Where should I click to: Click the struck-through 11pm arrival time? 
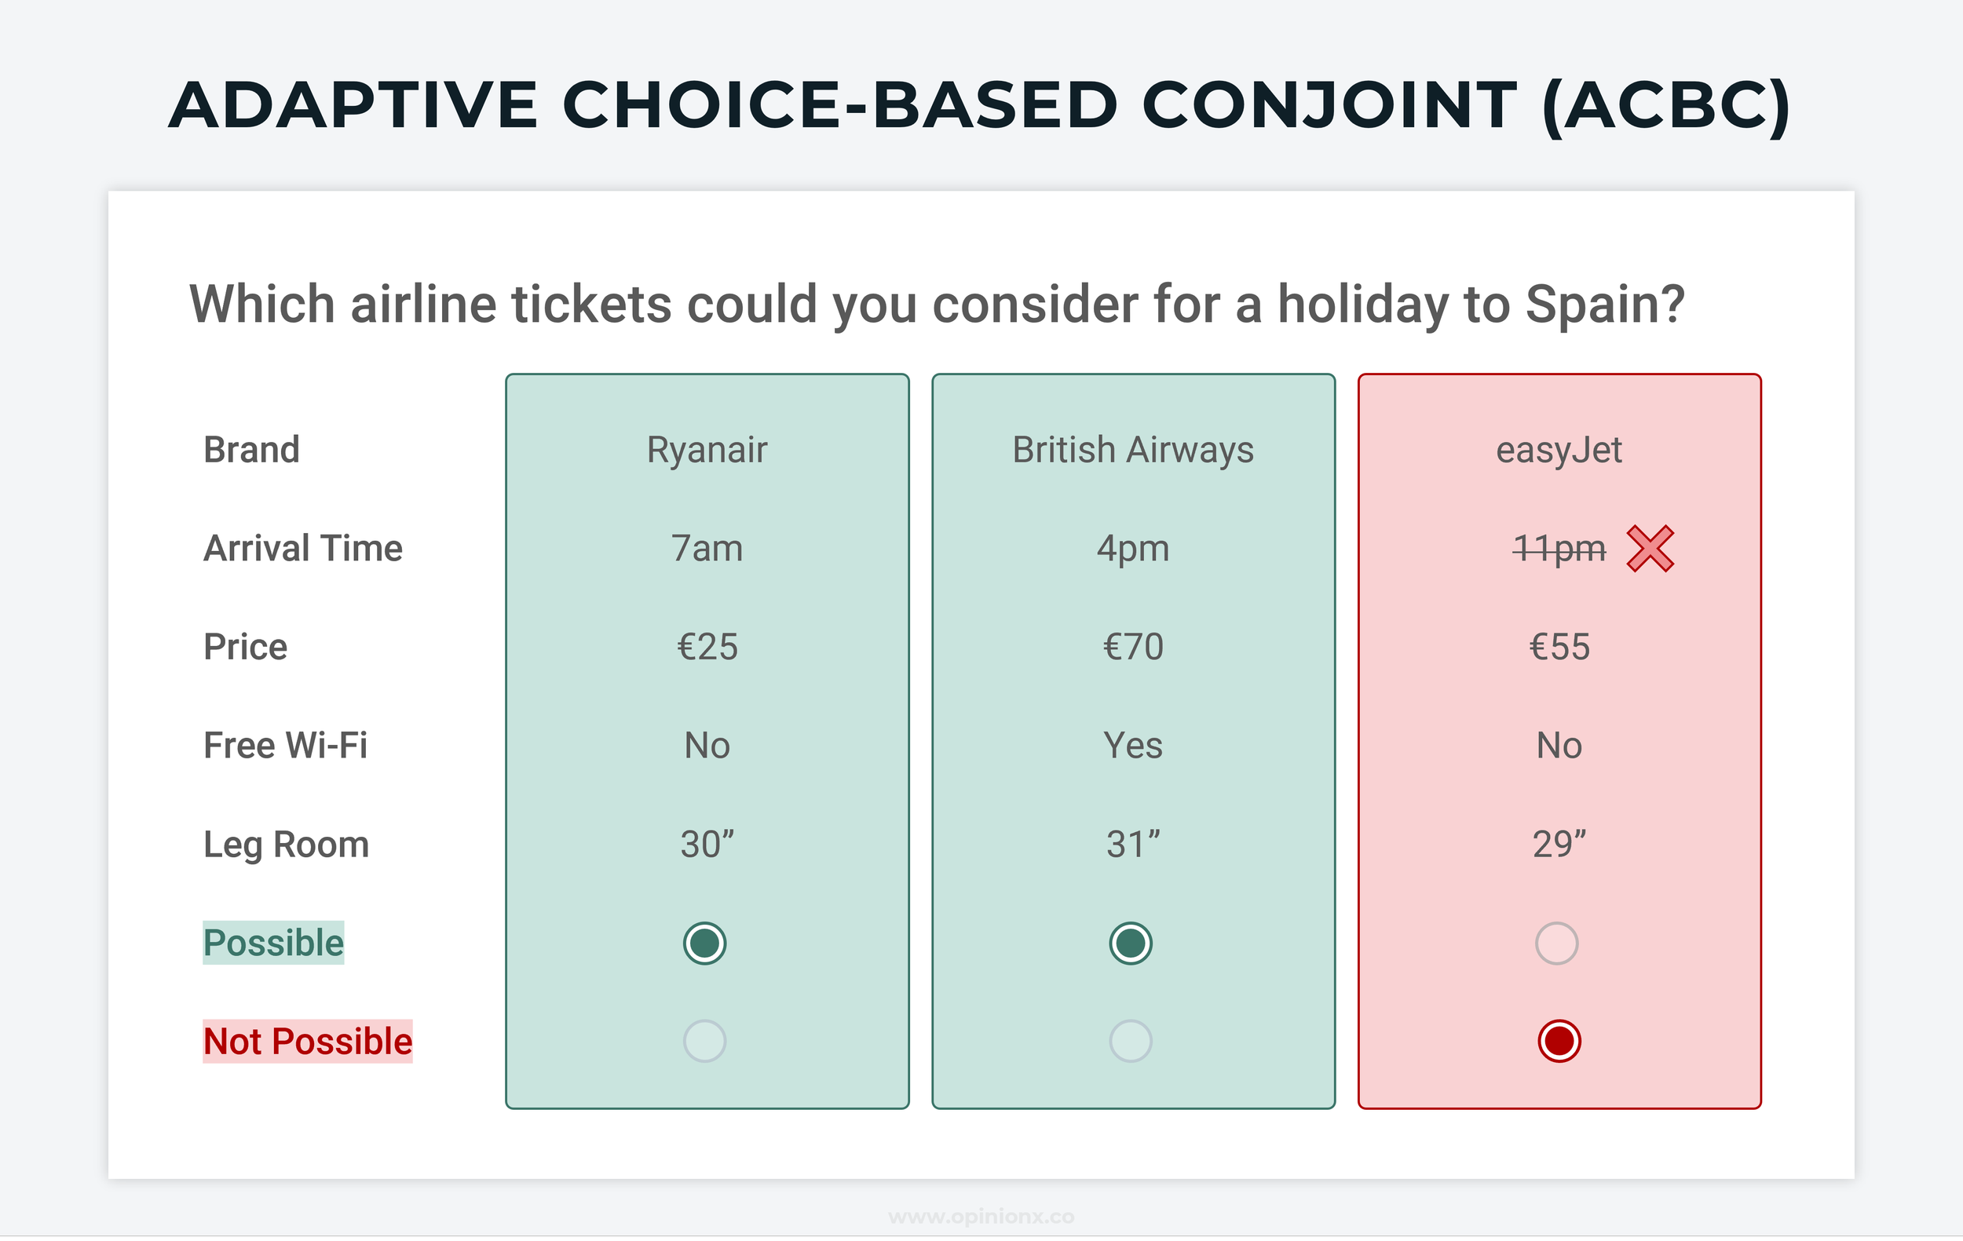pyautogui.click(x=1559, y=549)
